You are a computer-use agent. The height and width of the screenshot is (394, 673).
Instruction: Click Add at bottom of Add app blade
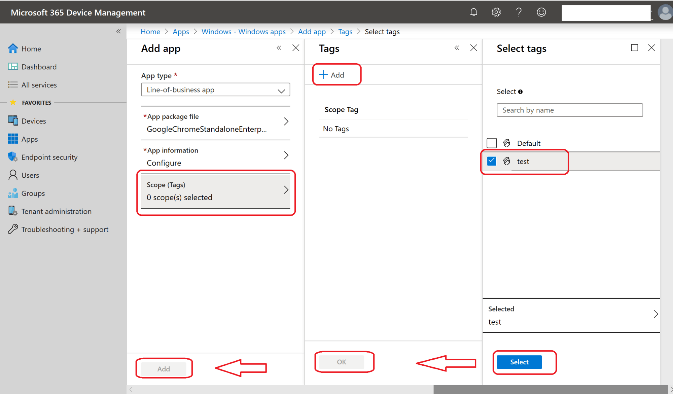(x=164, y=369)
